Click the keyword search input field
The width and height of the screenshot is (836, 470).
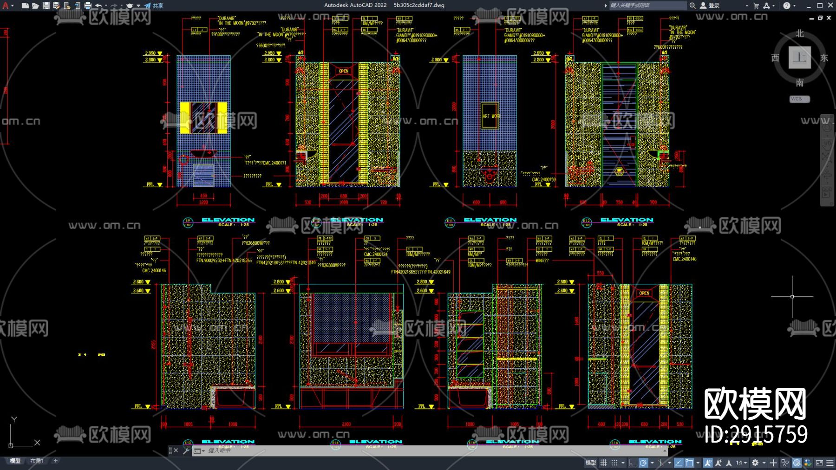pyautogui.click(x=647, y=6)
